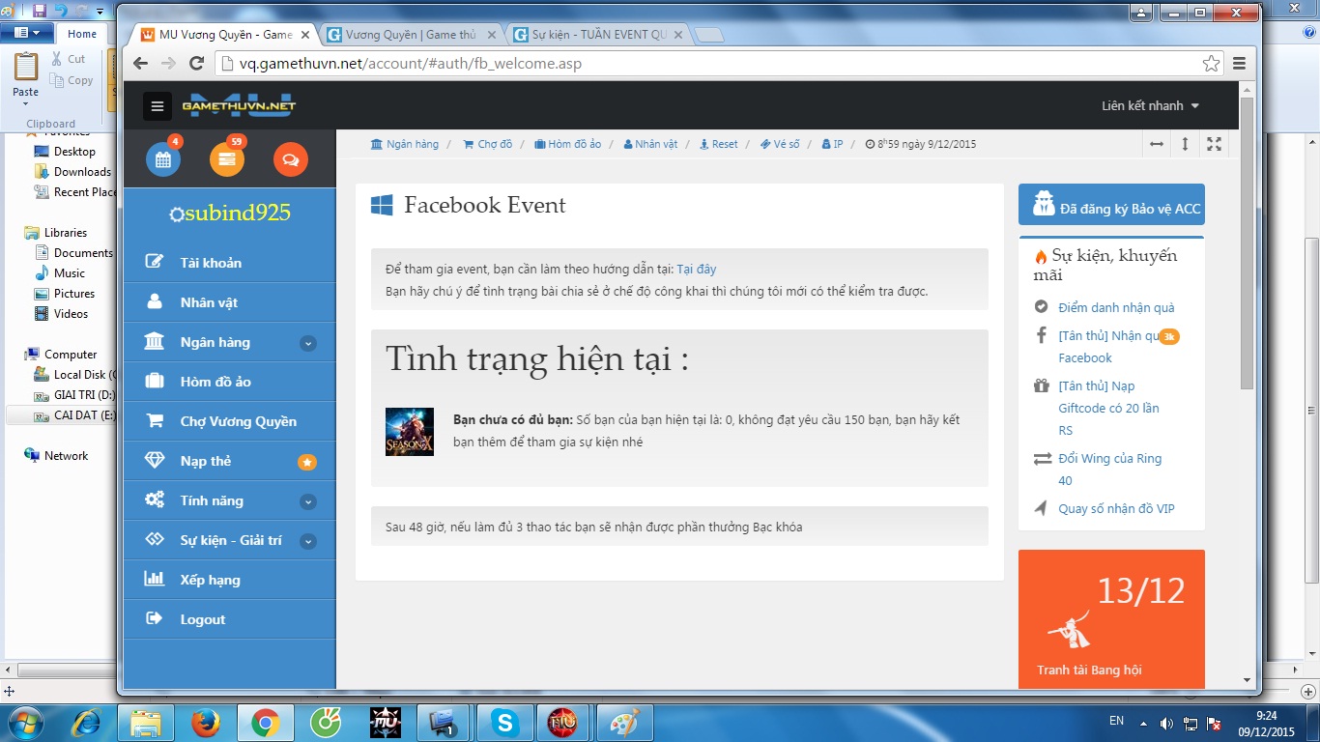The height and width of the screenshot is (742, 1320).
Task: Click the orange star badge on Nạp thẻ
Action: point(307,463)
